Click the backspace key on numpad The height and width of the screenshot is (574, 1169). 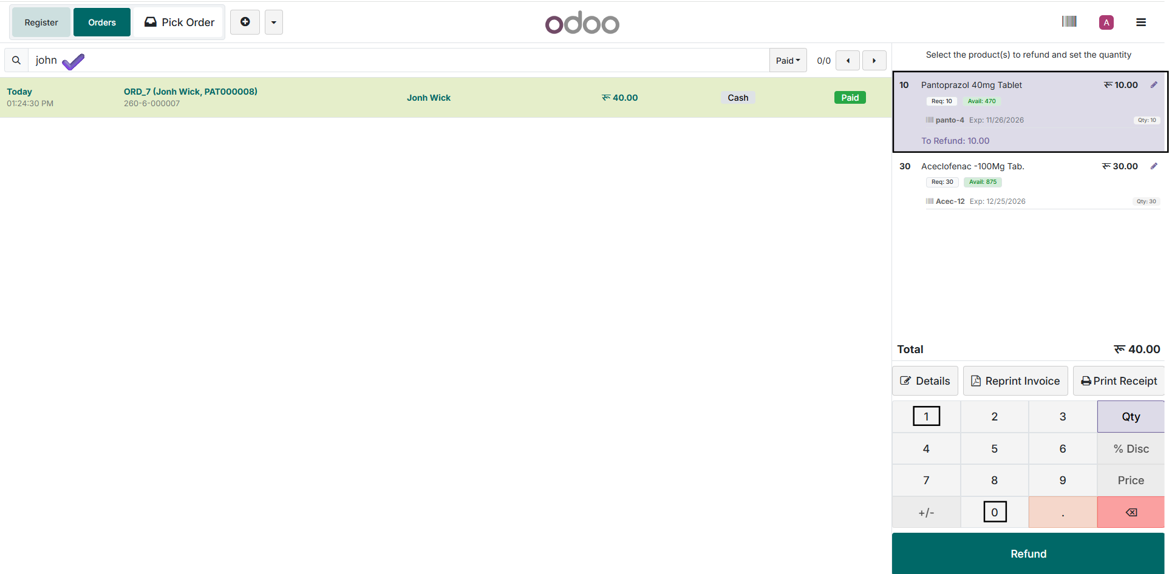click(1131, 512)
